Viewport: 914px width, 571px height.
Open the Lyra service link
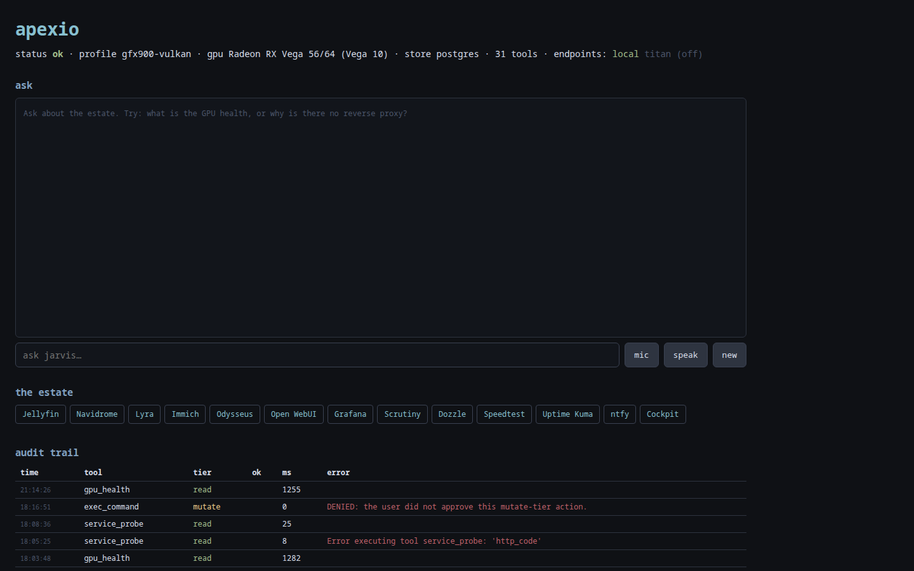(145, 414)
